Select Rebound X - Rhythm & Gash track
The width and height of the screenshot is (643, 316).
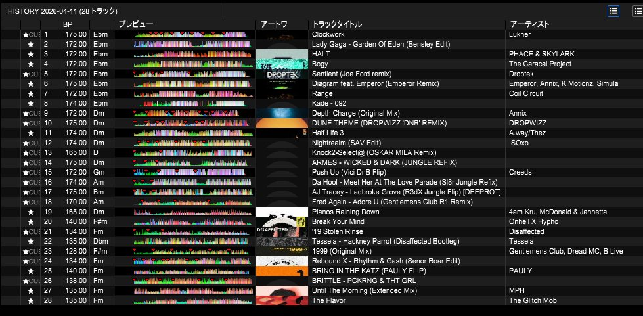(x=386, y=261)
